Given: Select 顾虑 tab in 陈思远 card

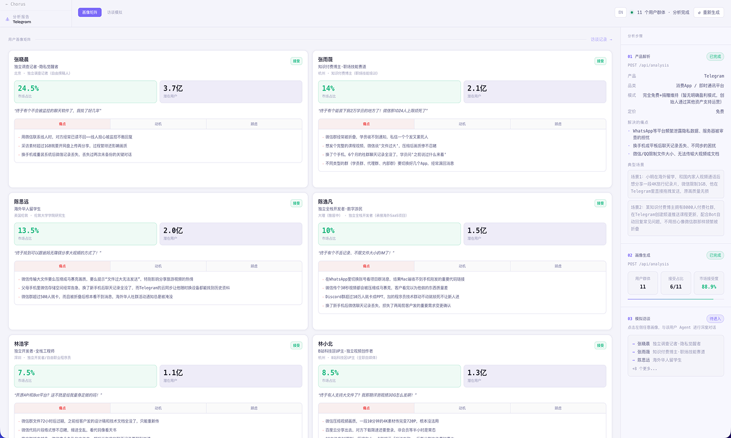Looking at the screenshot, I should pyautogui.click(x=254, y=266).
